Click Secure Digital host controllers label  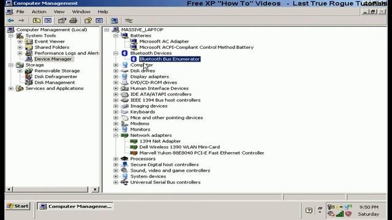(164, 164)
